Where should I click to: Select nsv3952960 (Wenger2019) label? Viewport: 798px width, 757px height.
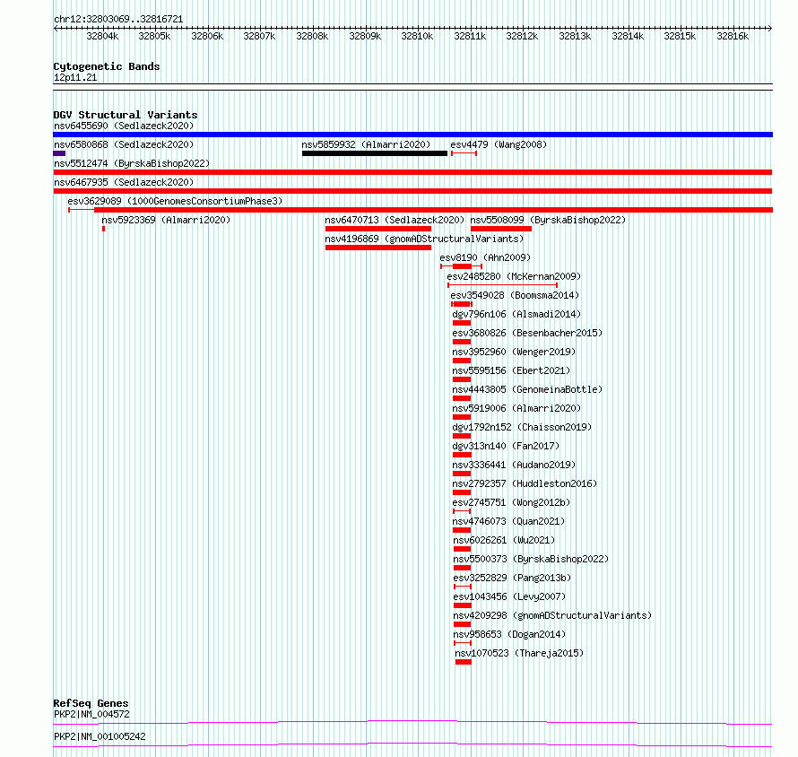(514, 352)
